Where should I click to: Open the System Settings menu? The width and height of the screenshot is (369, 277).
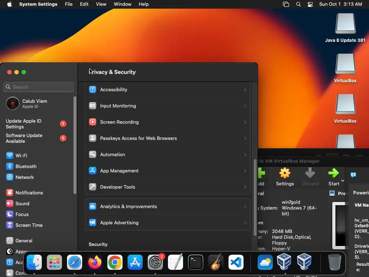[38, 4]
